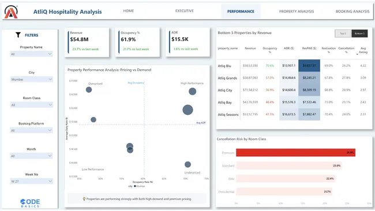Click the lightbulb insight icon
The image size is (375, 211).
(84, 199)
